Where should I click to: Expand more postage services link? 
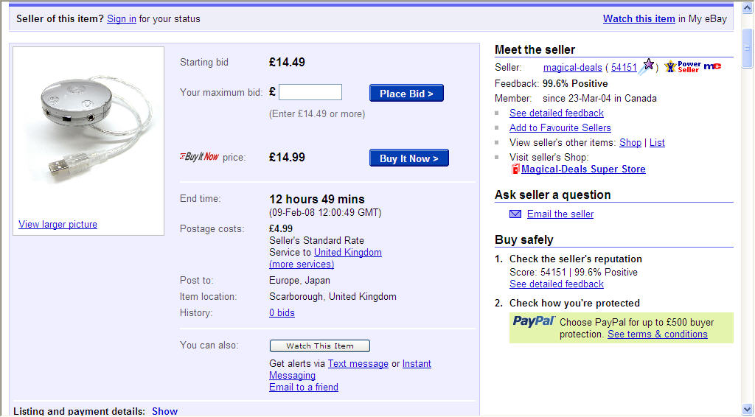[302, 264]
